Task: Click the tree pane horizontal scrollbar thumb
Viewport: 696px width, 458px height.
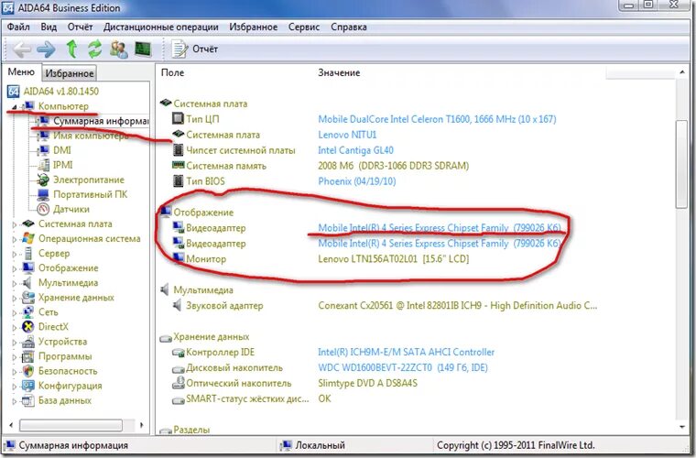Action: [71, 425]
